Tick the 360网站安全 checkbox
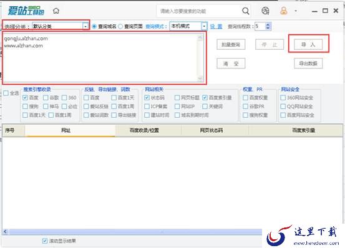The image size is (345, 248). pos(283,98)
